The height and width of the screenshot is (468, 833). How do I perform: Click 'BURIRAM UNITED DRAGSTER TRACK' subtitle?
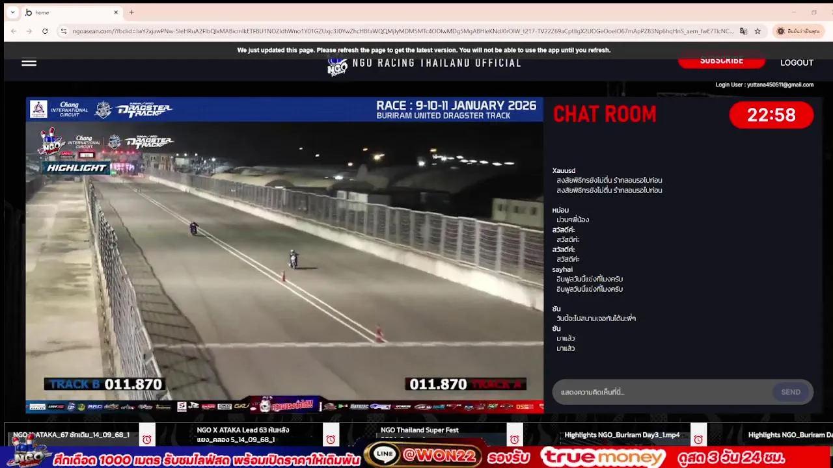click(x=443, y=116)
